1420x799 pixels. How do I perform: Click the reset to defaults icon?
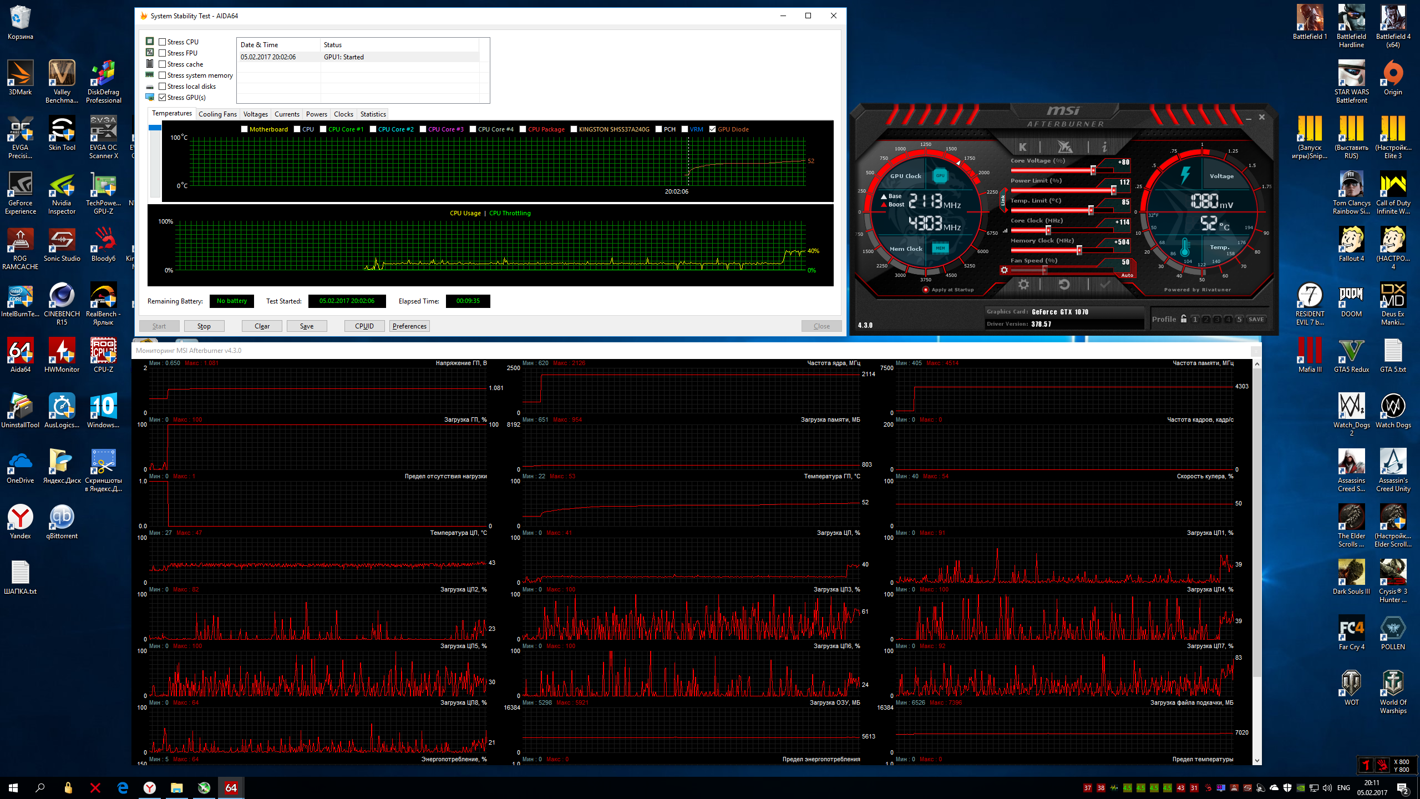[1064, 285]
